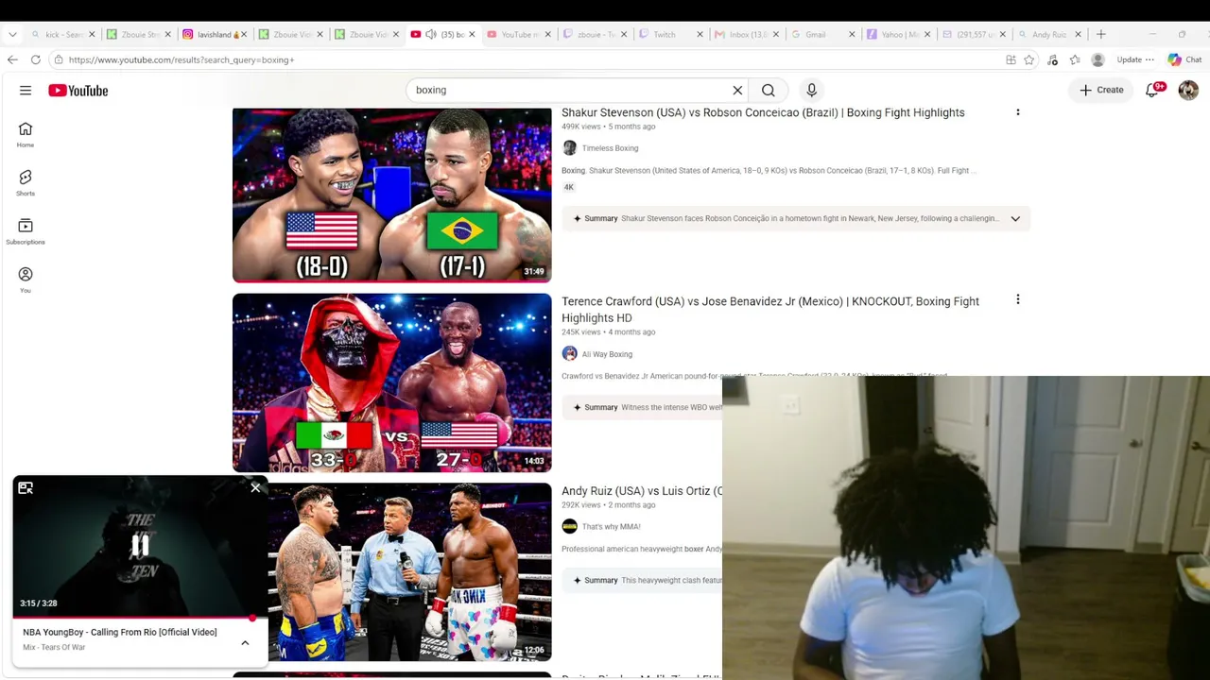
Task: Seek on the miniplayer progress bar
Action: 140,618
